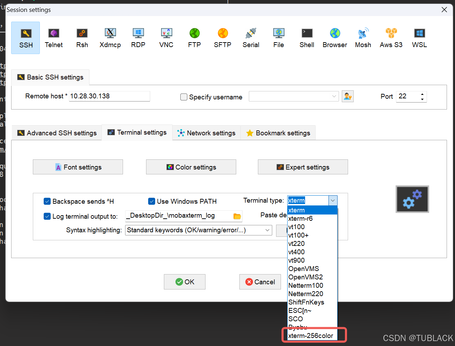Viewport: 455px width, 346px height.
Task: Open the Syntax highlighting dropdown
Action: (267, 230)
